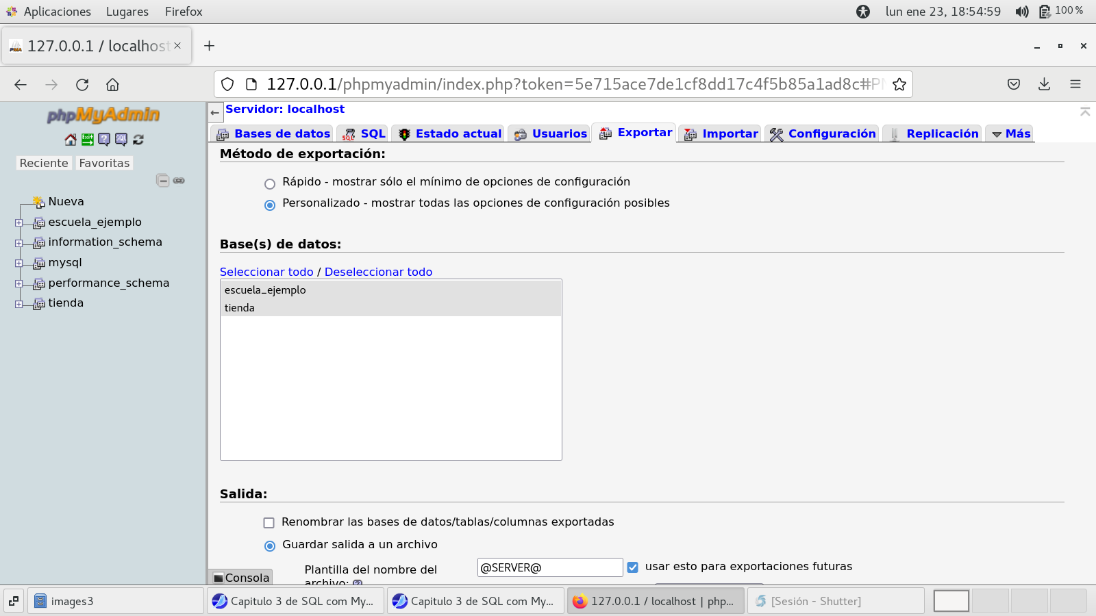1096x616 pixels.
Task: Click the @SERVER@ filename template field
Action: coord(549,567)
